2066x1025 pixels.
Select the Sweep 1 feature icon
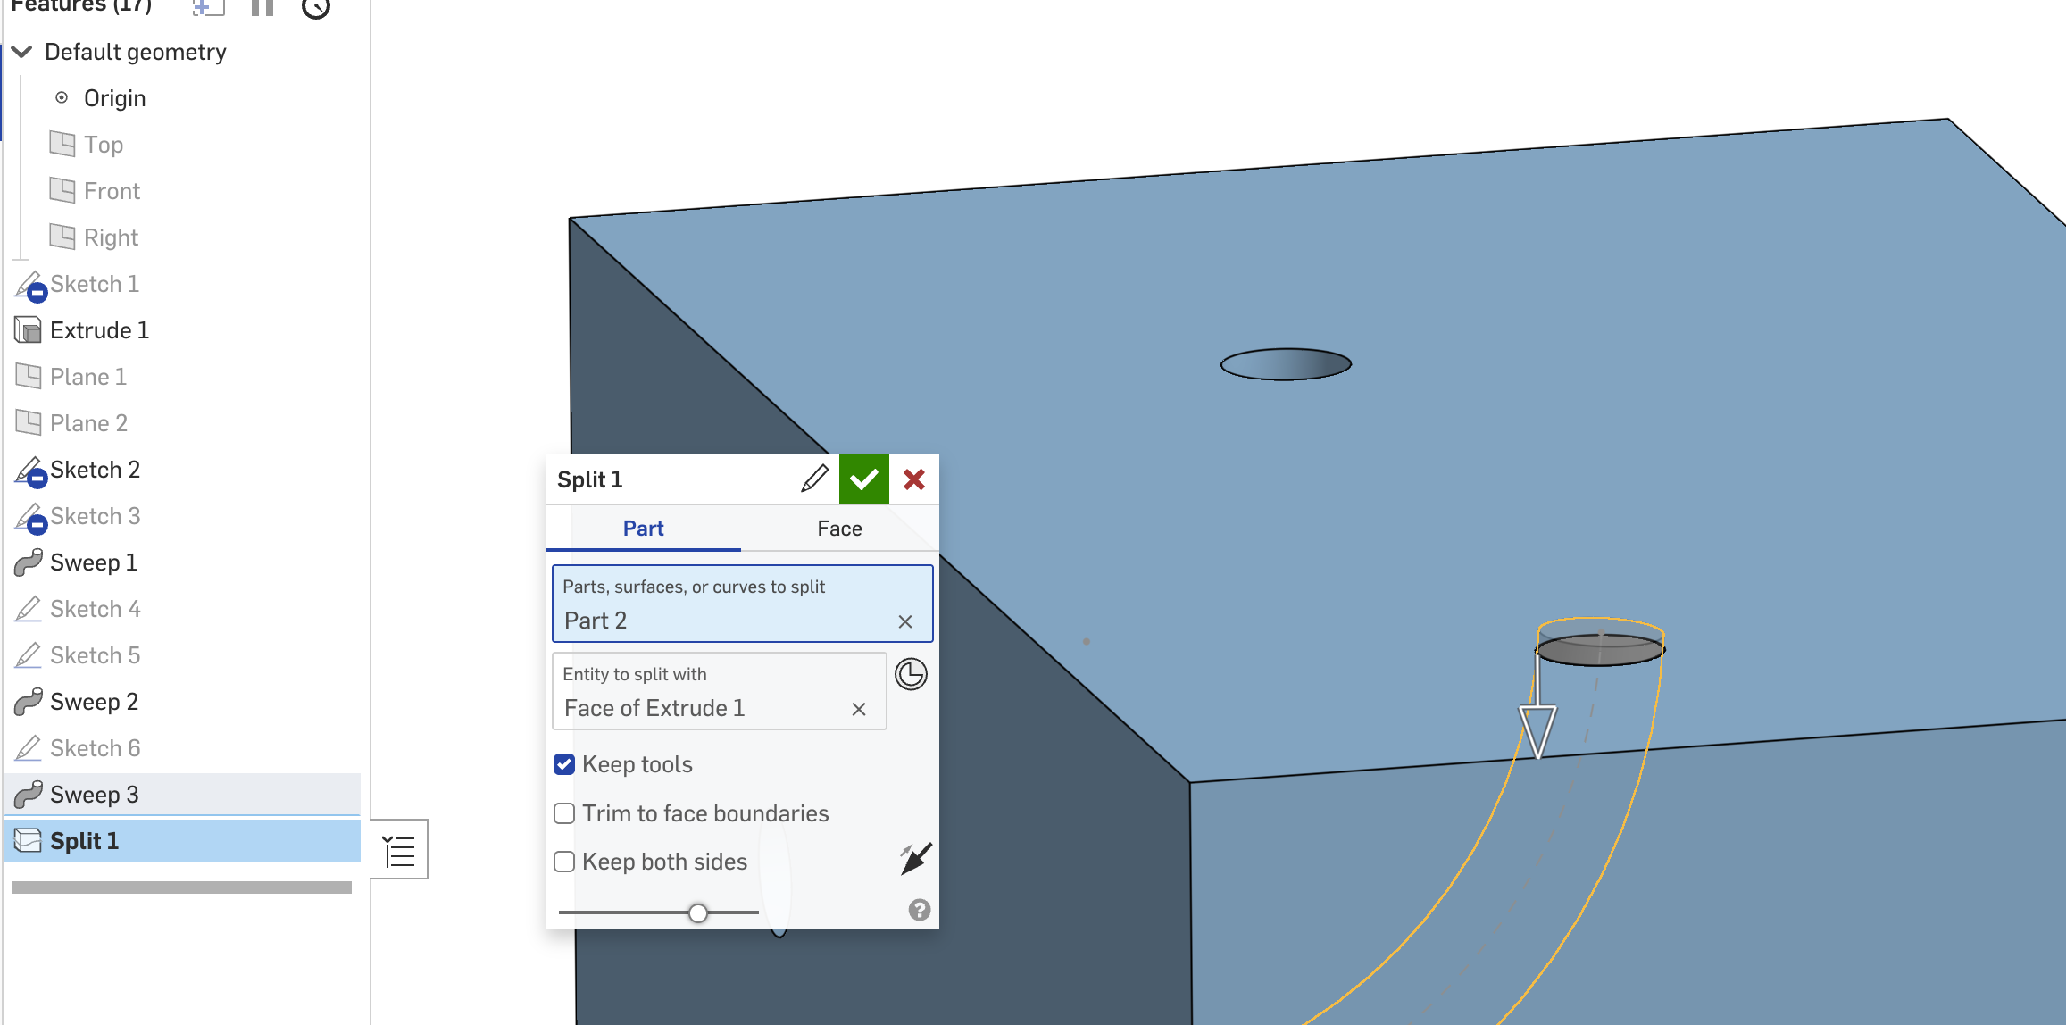(29, 562)
